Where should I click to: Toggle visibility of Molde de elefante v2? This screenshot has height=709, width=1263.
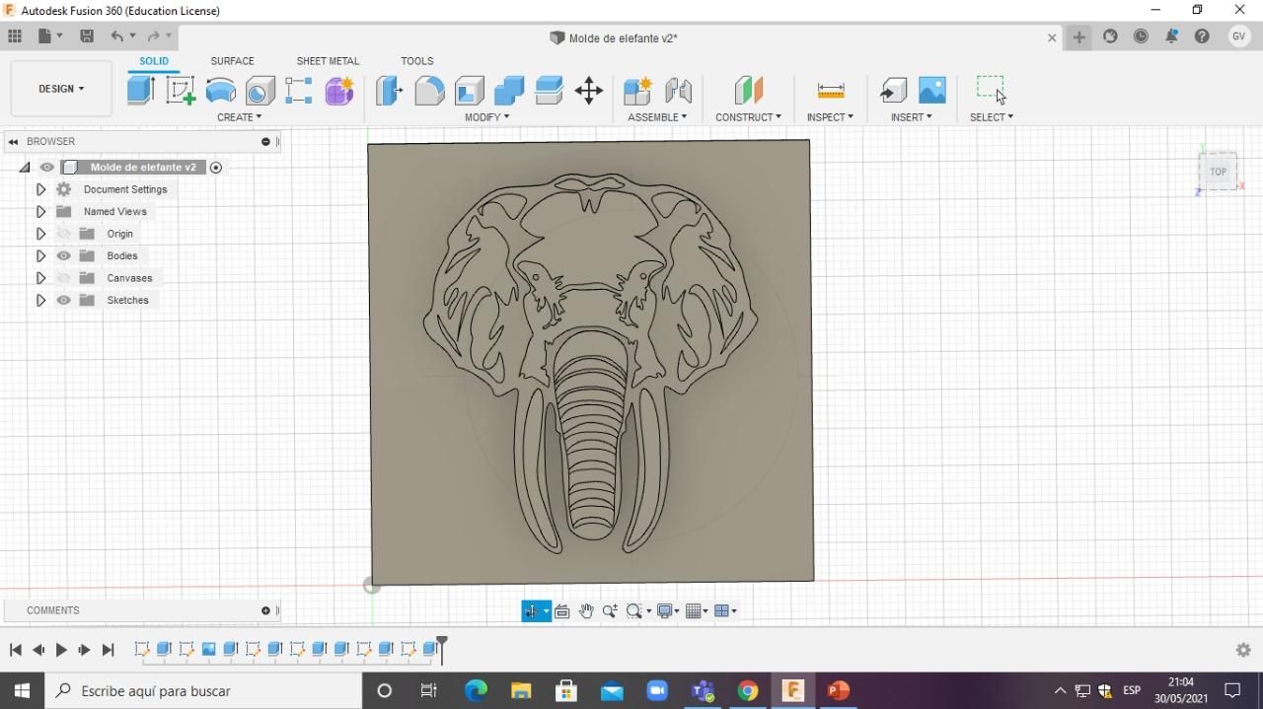tap(46, 168)
